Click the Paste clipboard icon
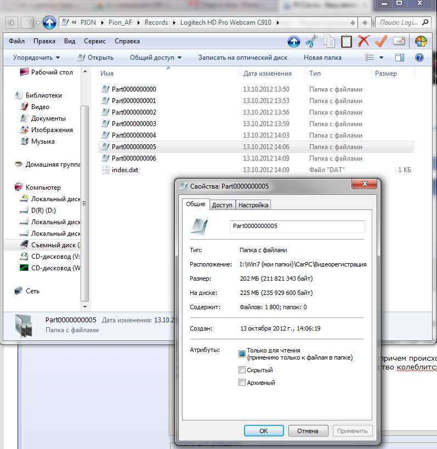The image size is (437, 449). 347,42
